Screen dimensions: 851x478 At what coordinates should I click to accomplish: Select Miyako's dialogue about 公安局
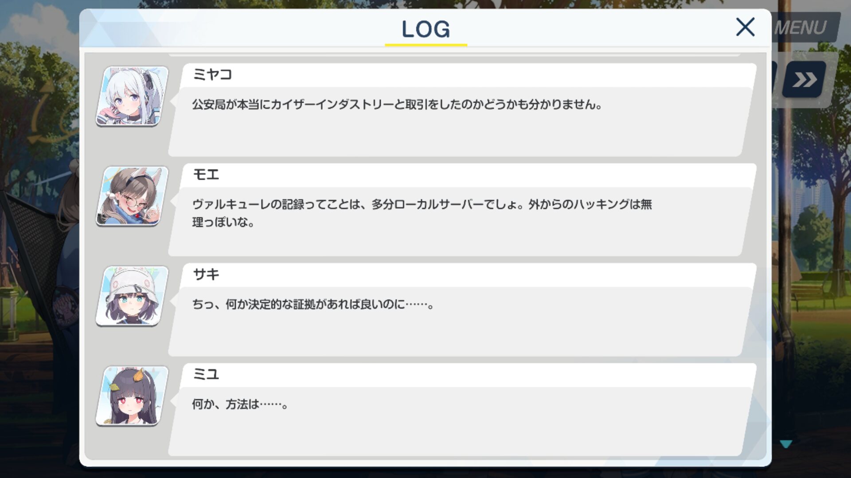(397, 105)
